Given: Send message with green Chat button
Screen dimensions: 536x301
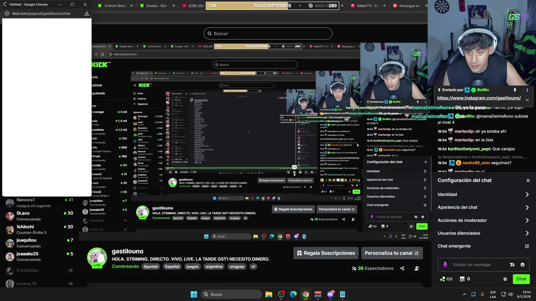Looking at the screenshot, I should point(521,279).
